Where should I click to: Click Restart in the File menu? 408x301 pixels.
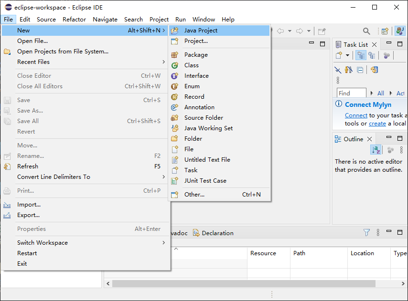pos(85,253)
